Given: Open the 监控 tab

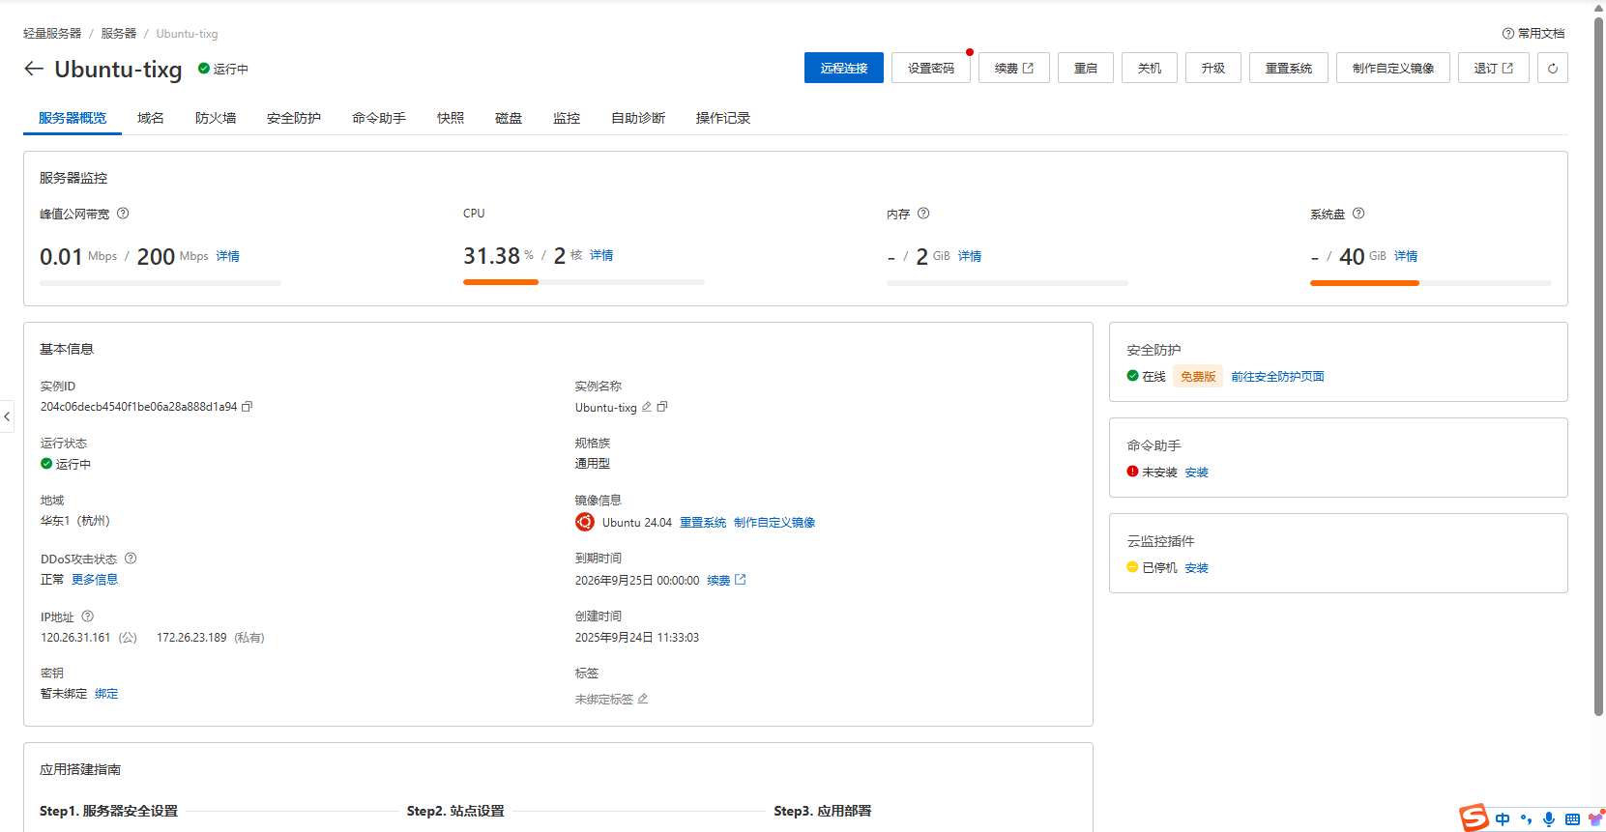Looking at the screenshot, I should tap(566, 118).
